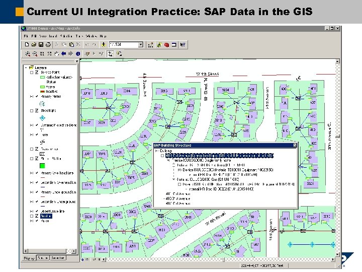The height and width of the screenshot is (272, 362).
Task: Collapse Building root in SAP Building Structure
Action: point(157,151)
